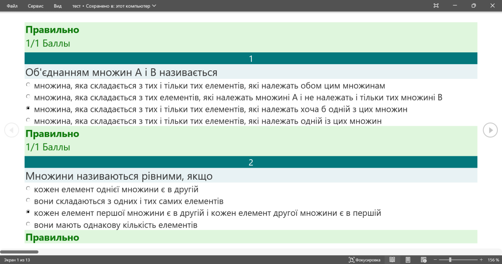The width and height of the screenshot is (502, 264).
Task: Select 'кожен елемент однієї множини є в другій'
Action: [28, 189]
